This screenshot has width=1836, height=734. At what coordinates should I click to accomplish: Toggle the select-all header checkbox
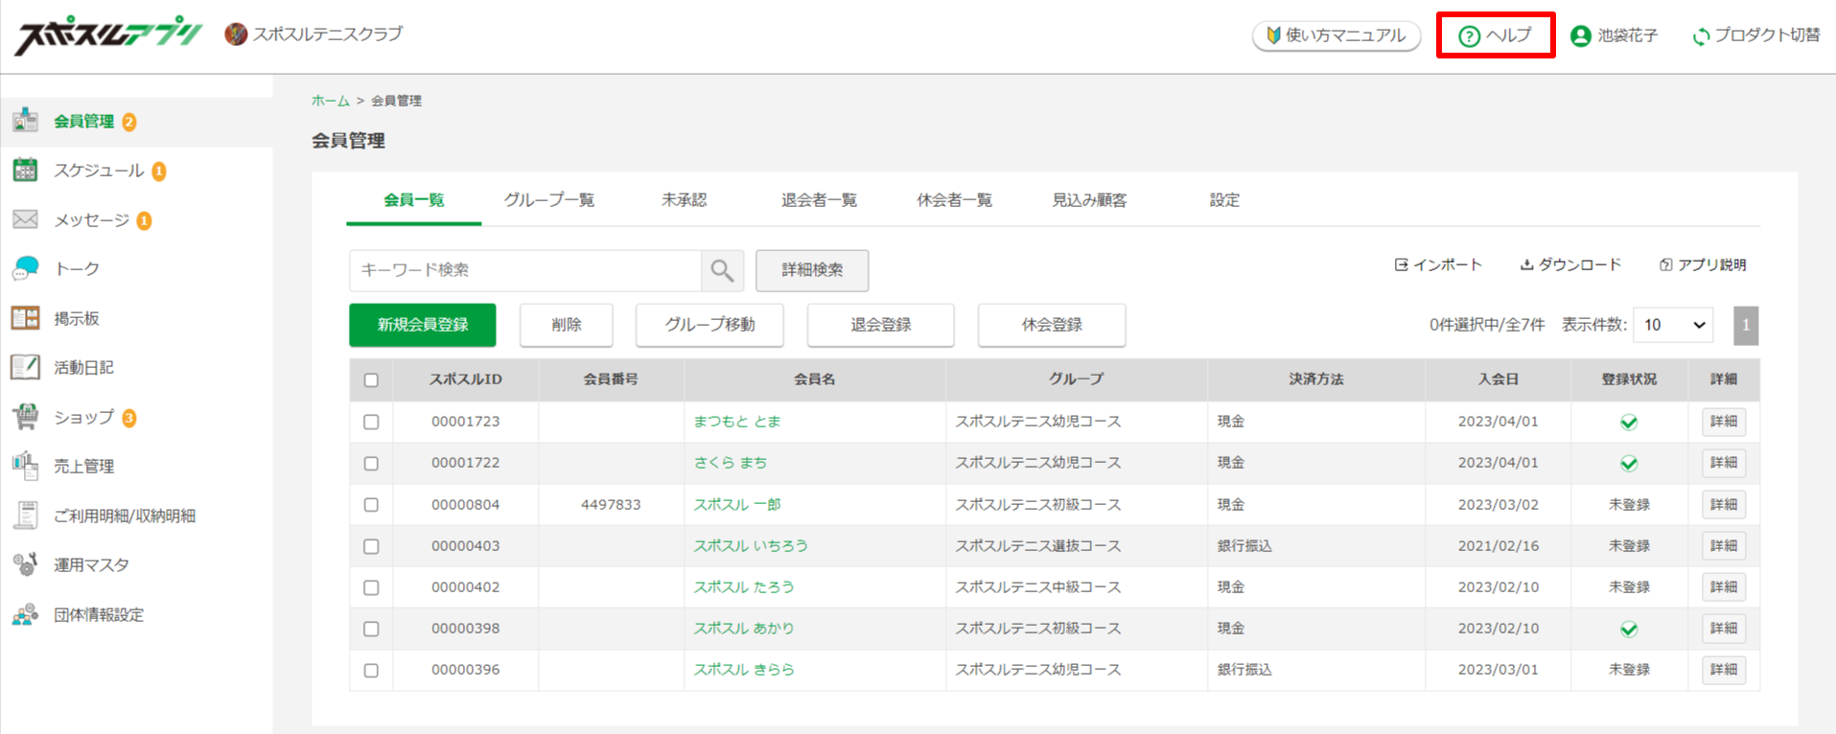point(371,380)
